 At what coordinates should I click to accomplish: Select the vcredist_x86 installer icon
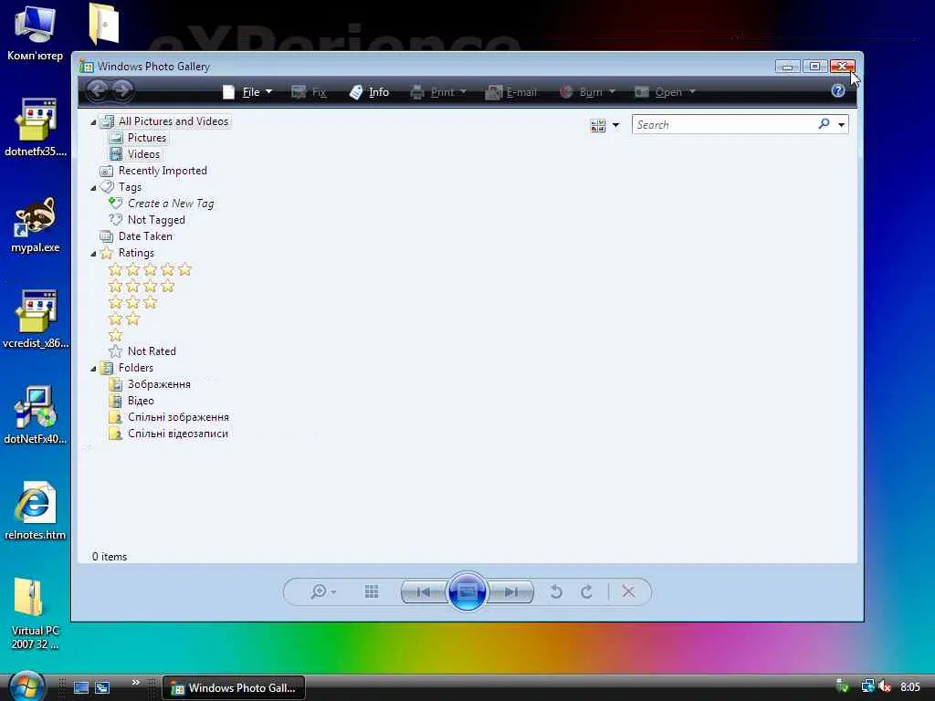click(x=36, y=319)
